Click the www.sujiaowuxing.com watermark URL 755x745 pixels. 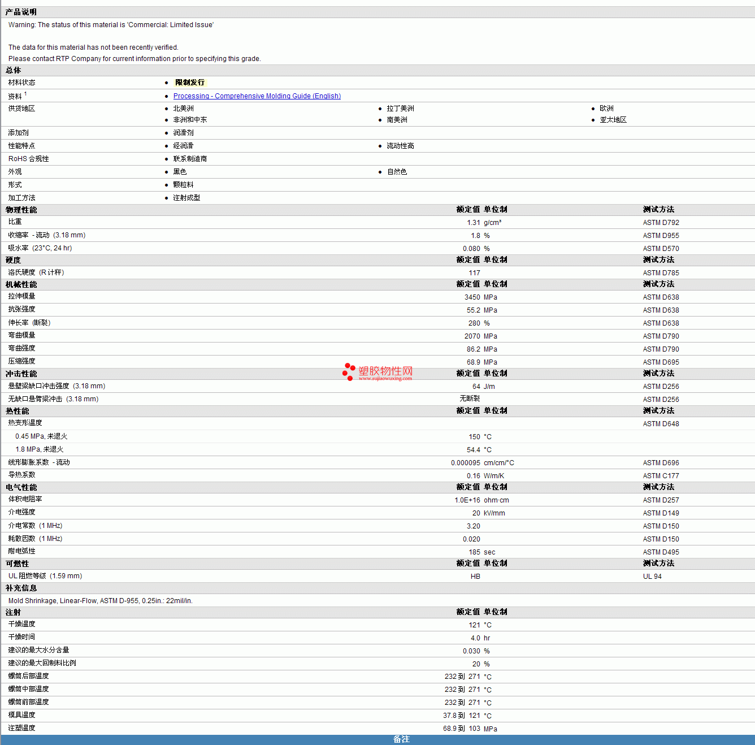tap(385, 379)
